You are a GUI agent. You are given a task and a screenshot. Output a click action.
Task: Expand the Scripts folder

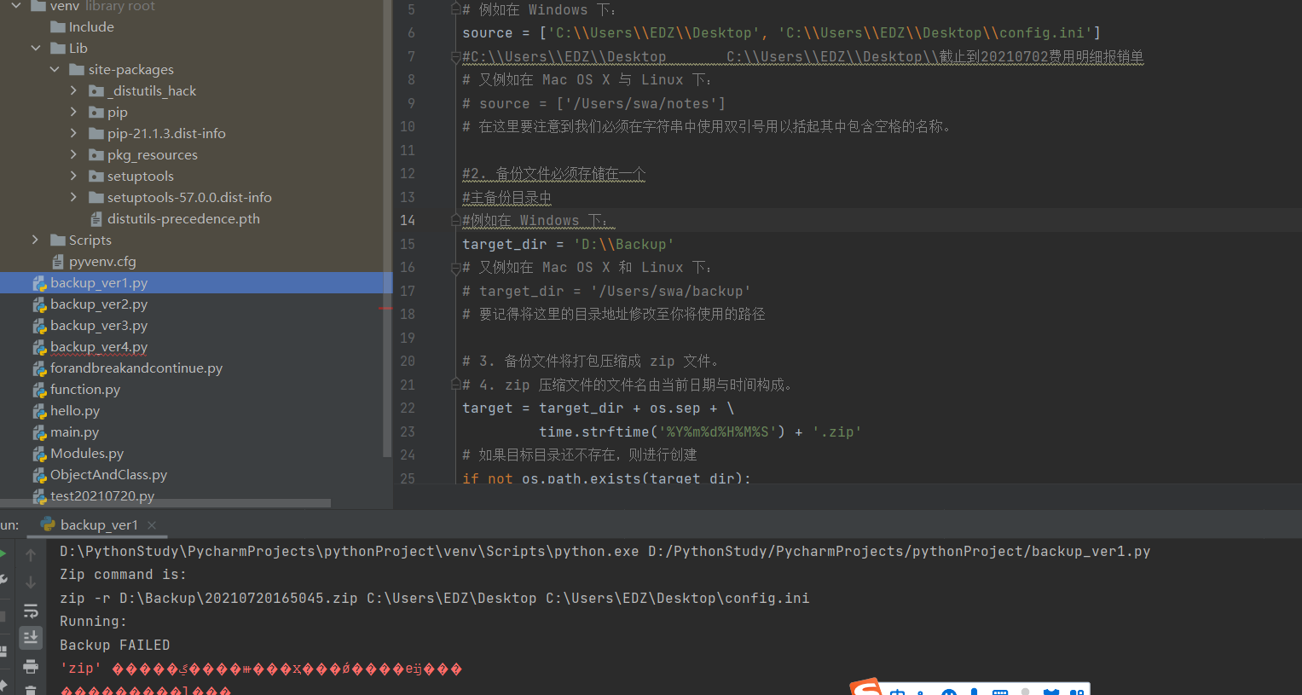(x=35, y=240)
